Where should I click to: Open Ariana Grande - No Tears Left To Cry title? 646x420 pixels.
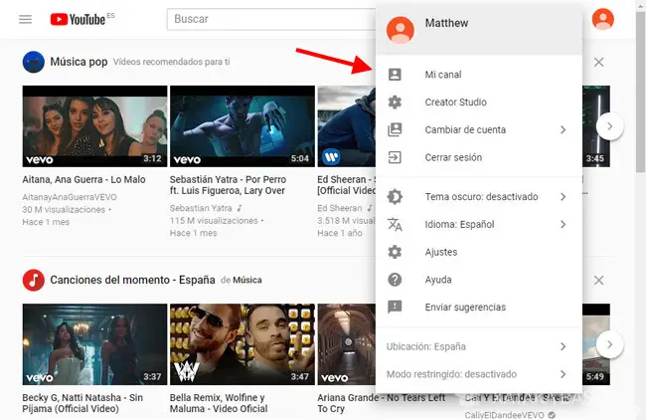tap(381, 403)
